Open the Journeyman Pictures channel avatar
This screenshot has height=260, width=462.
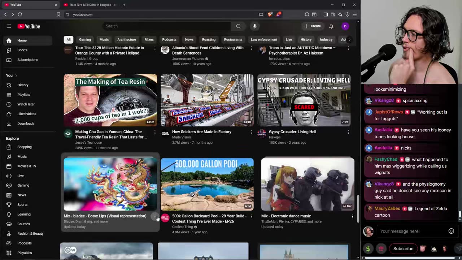click(x=165, y=50)
